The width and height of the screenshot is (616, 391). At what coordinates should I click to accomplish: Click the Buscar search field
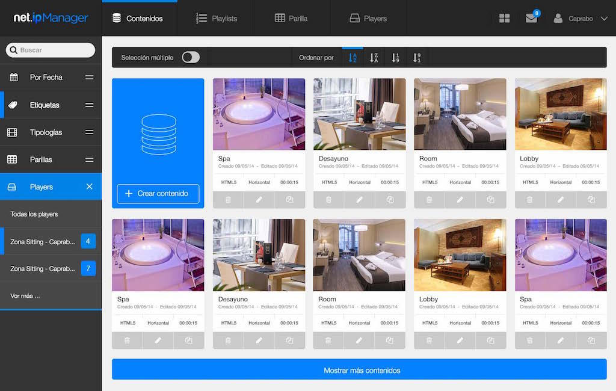point(54,51)
